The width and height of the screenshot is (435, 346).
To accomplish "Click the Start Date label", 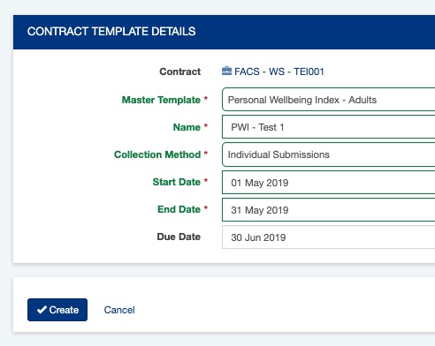I will [x=177, y=182].
